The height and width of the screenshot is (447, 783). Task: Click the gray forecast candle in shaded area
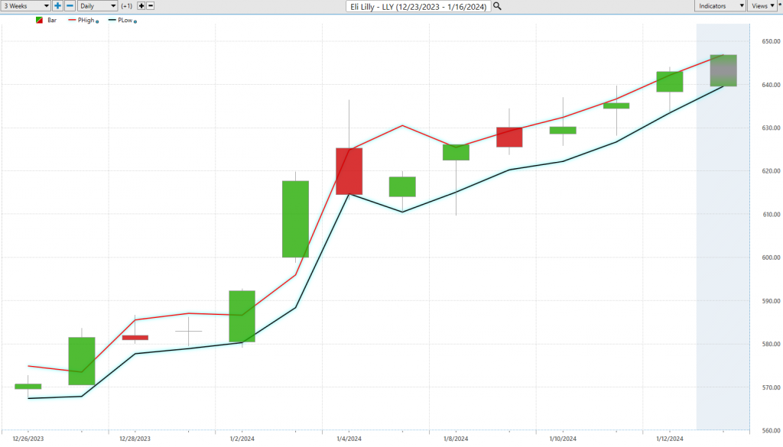[723, 70]
